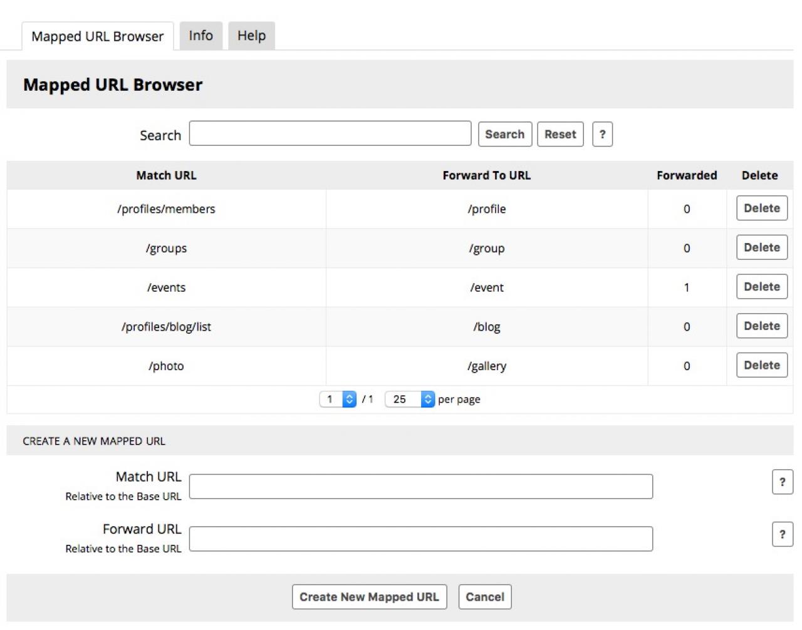Remove the /events mapping row
802x630 pixels.
761,287
